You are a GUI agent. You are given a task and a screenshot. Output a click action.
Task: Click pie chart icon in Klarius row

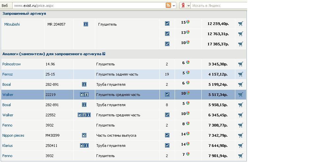point(188,144)
